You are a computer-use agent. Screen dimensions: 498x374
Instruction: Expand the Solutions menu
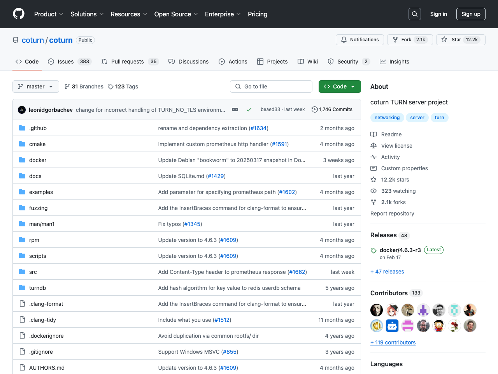click(87, 14)
